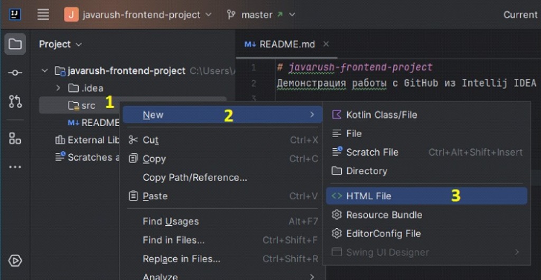Choose Paste in the context menu
The height and width of the screenshot is (280, 541).
222,196
